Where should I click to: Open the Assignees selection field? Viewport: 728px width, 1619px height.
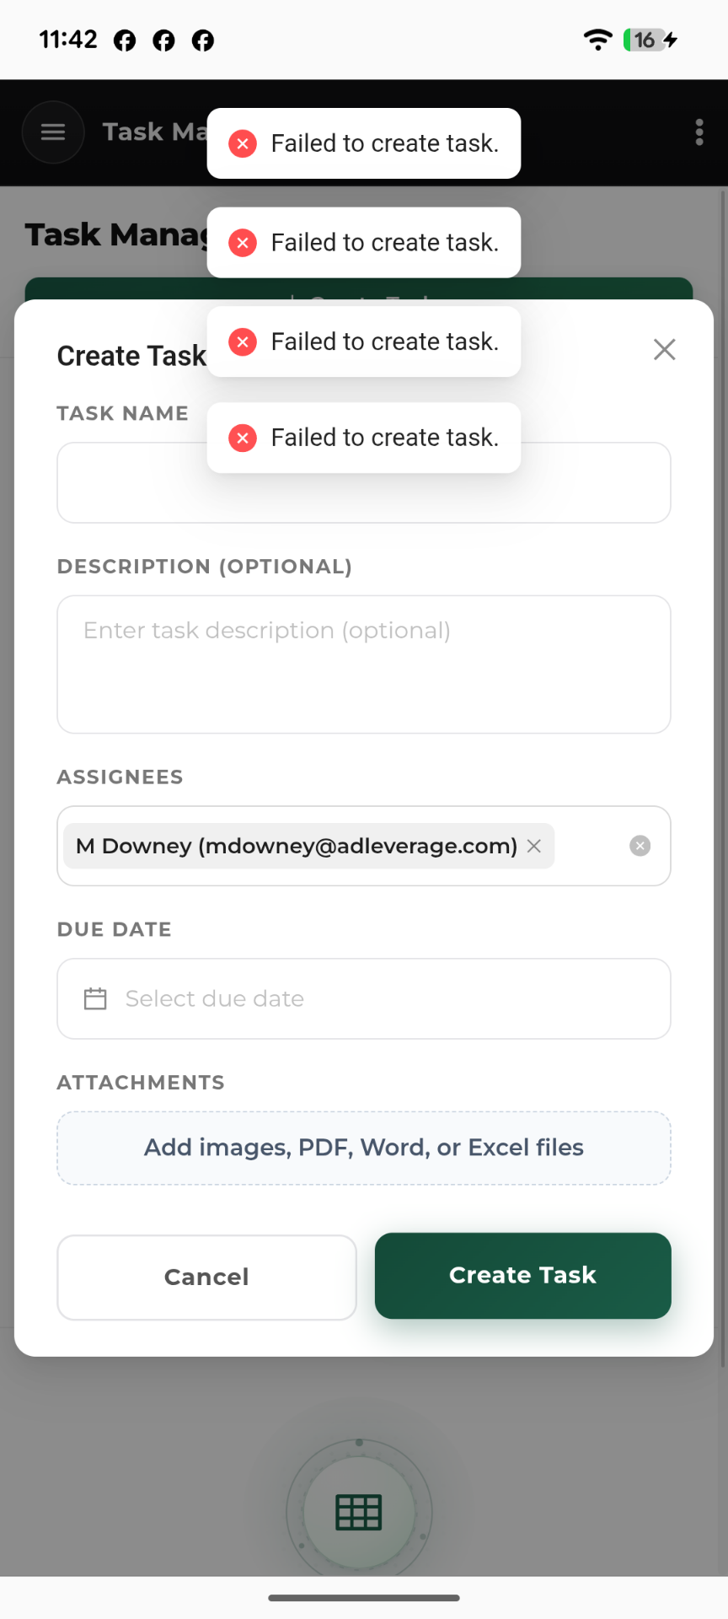pyautogui.click(x=364, y=846)
